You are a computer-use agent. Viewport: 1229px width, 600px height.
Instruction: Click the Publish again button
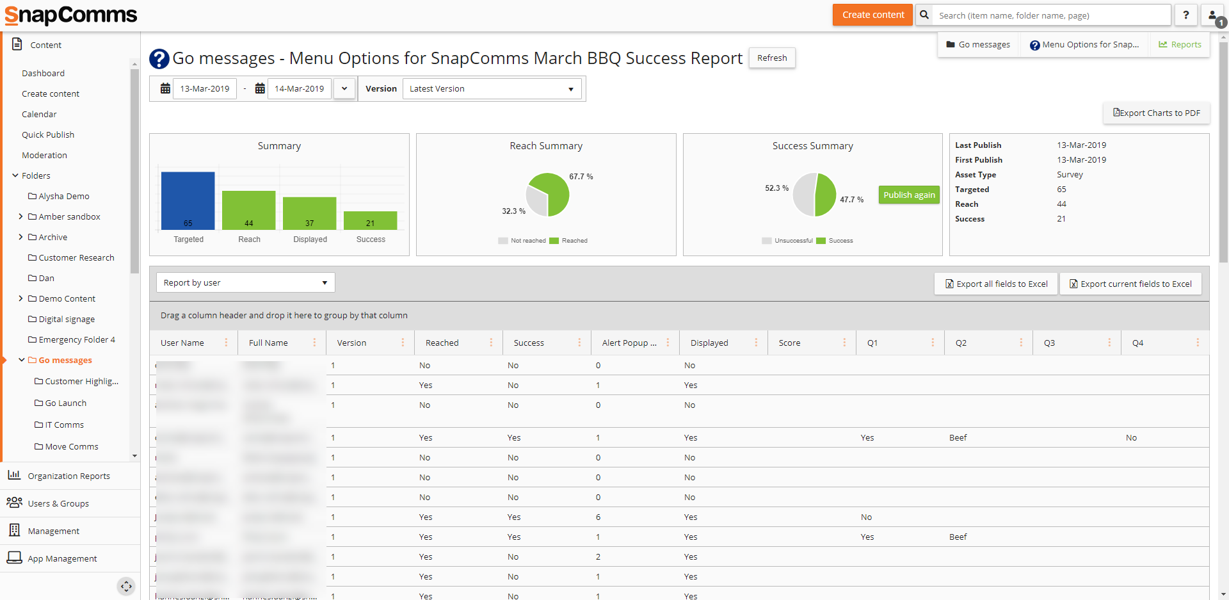(x=908, y=195)
